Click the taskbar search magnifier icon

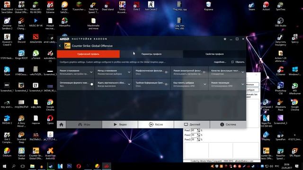point(14,166)
